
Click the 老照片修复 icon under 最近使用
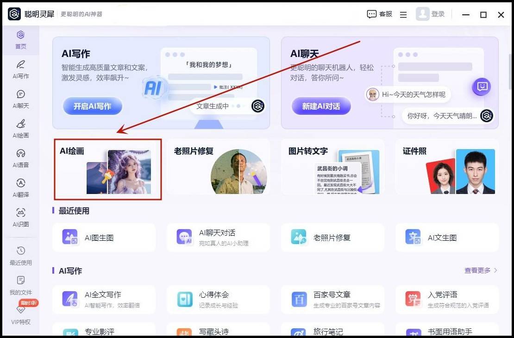(299, 238)
